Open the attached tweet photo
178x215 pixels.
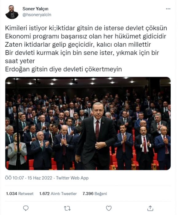88,123
